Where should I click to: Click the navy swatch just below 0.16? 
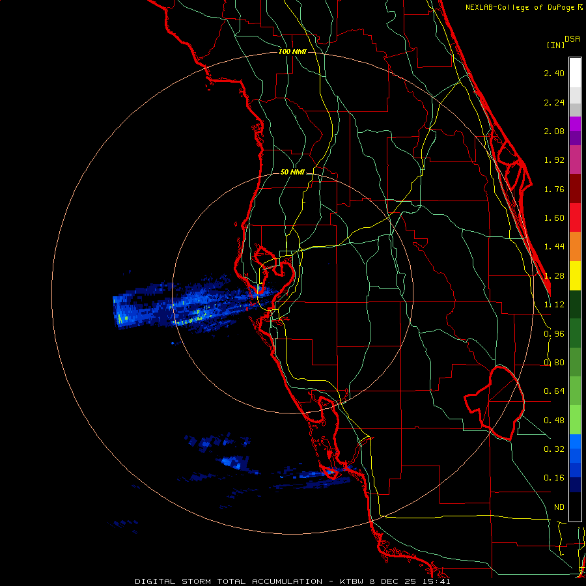(x=575, y=485)
